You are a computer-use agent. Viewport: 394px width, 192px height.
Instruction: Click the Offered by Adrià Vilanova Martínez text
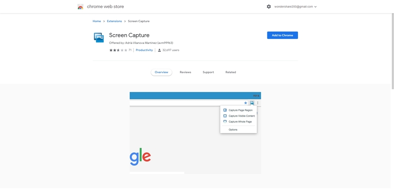141,43
